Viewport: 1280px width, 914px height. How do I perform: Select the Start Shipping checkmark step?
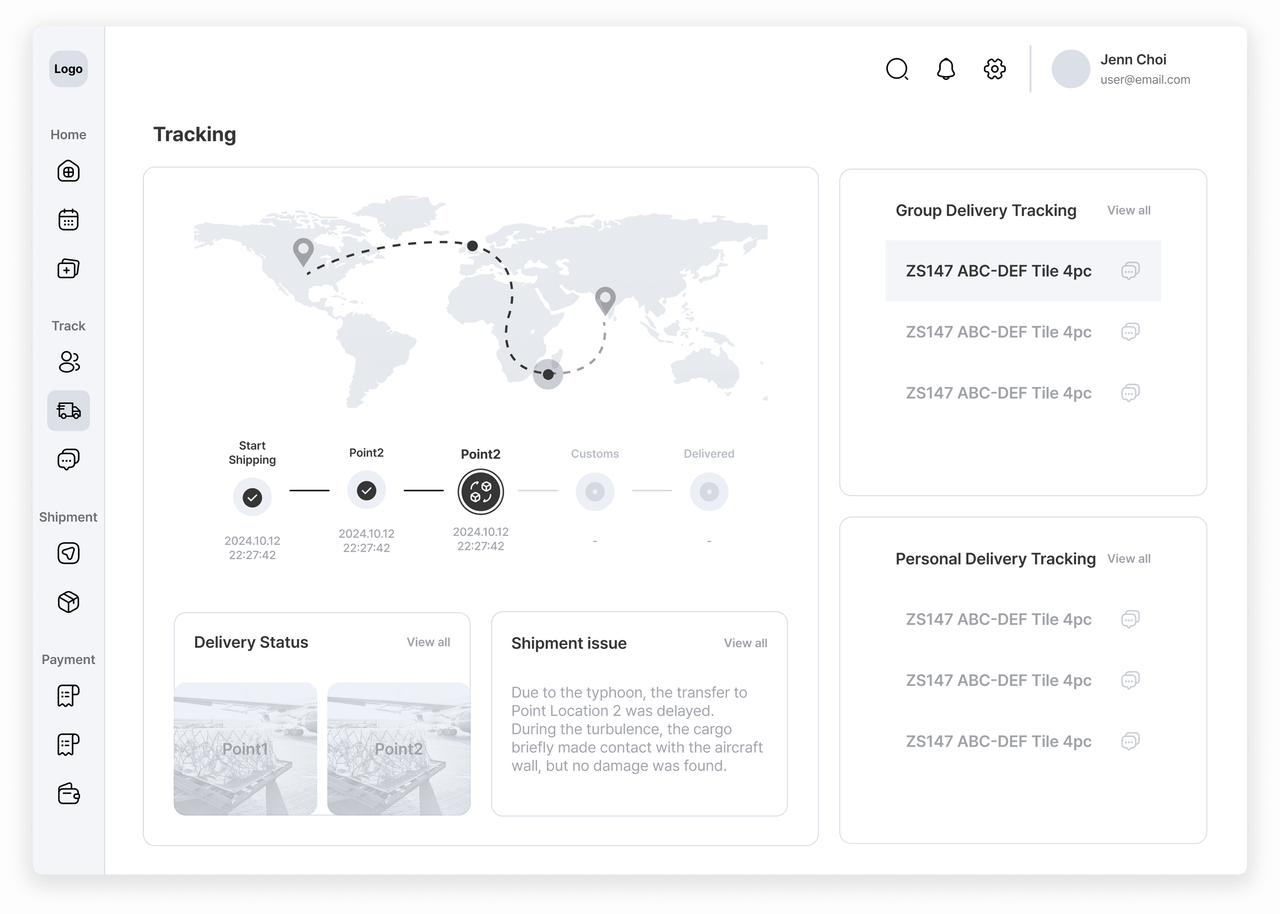pos(252,498)
